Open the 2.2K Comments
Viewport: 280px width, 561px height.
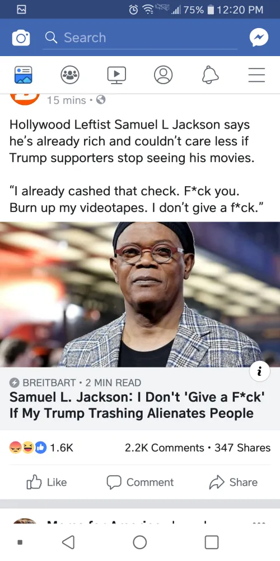point(164,448)
